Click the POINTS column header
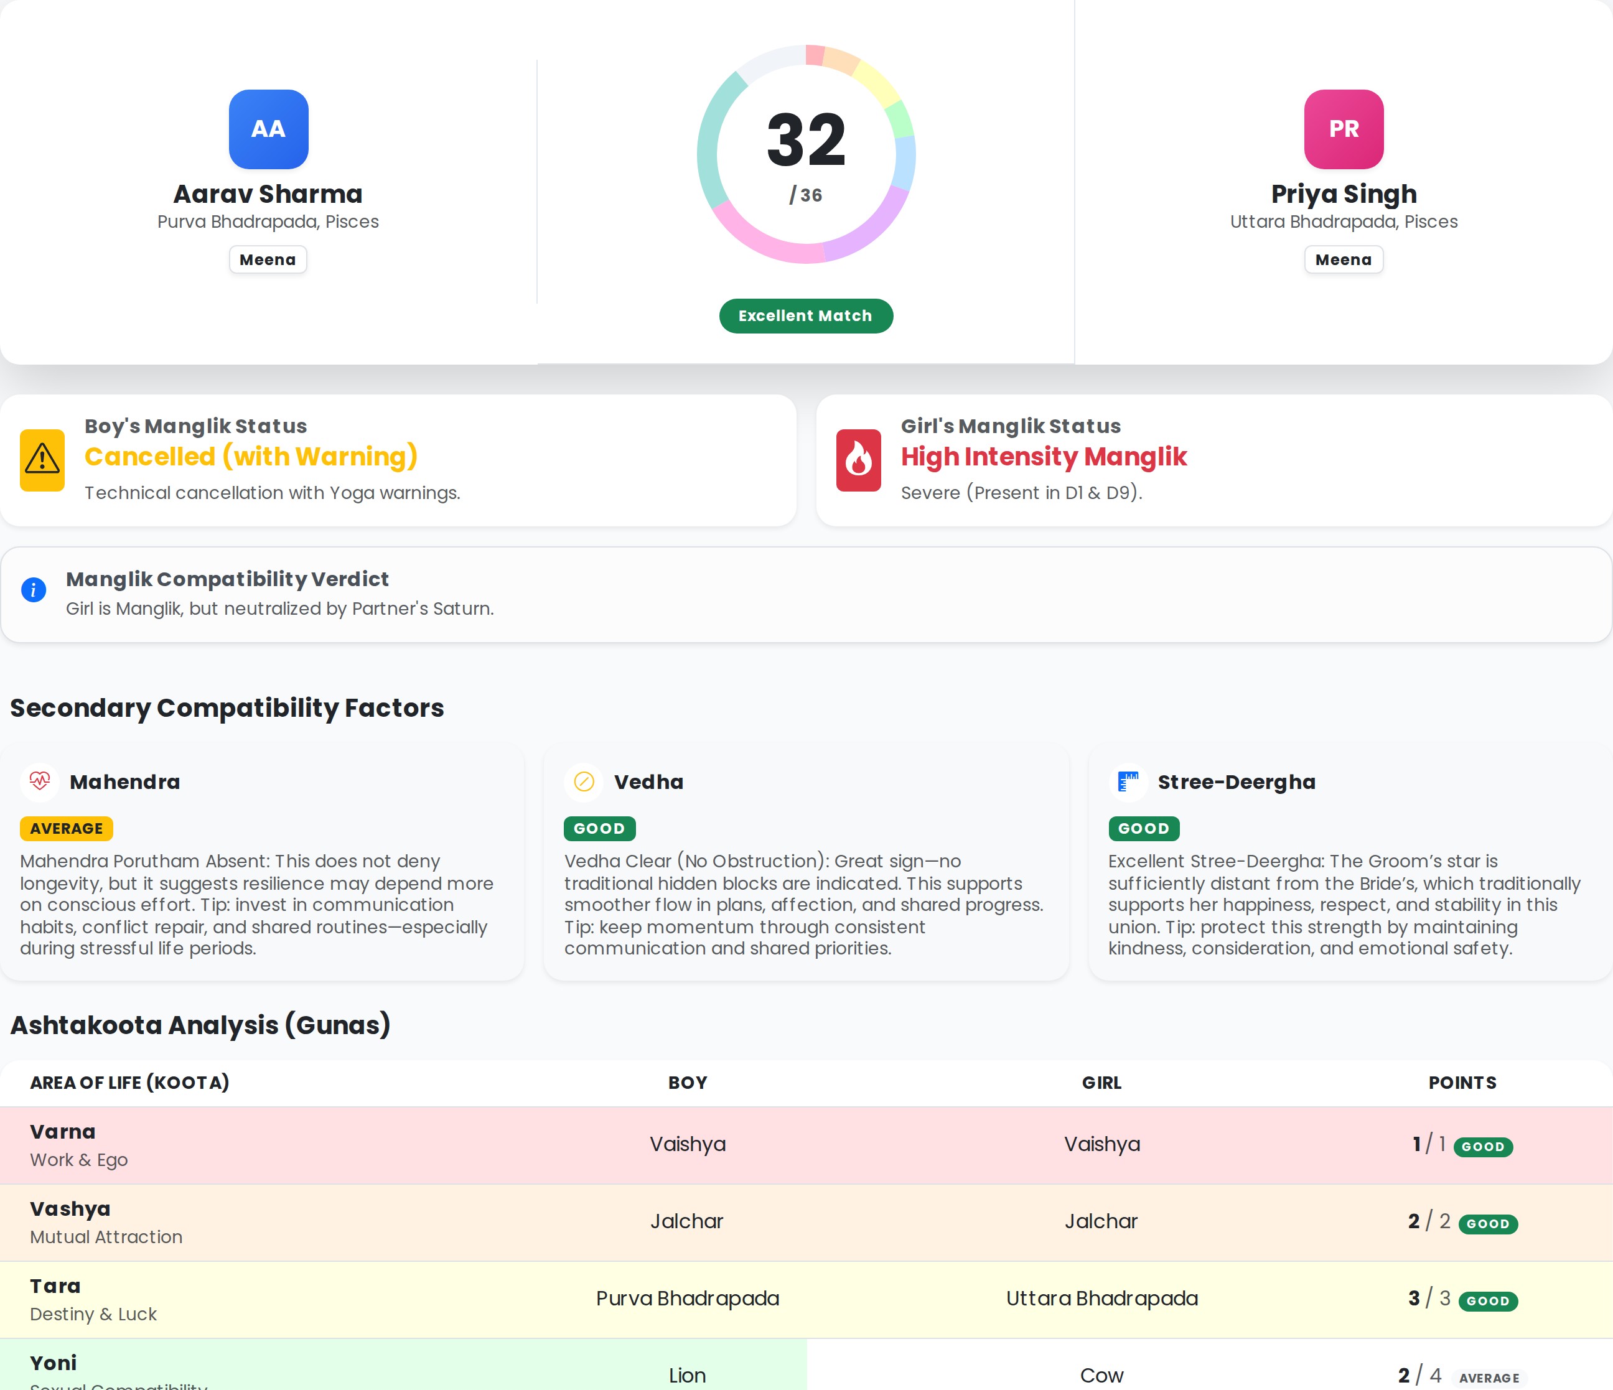Image resolution: width=1613 pixels, height=1390 pixels. coord(1461,1083)
